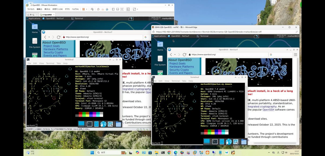This screenshot has height=156, width=325.
Task: Click workspace switcher in VMware guest panel
Action: [131, 19]
